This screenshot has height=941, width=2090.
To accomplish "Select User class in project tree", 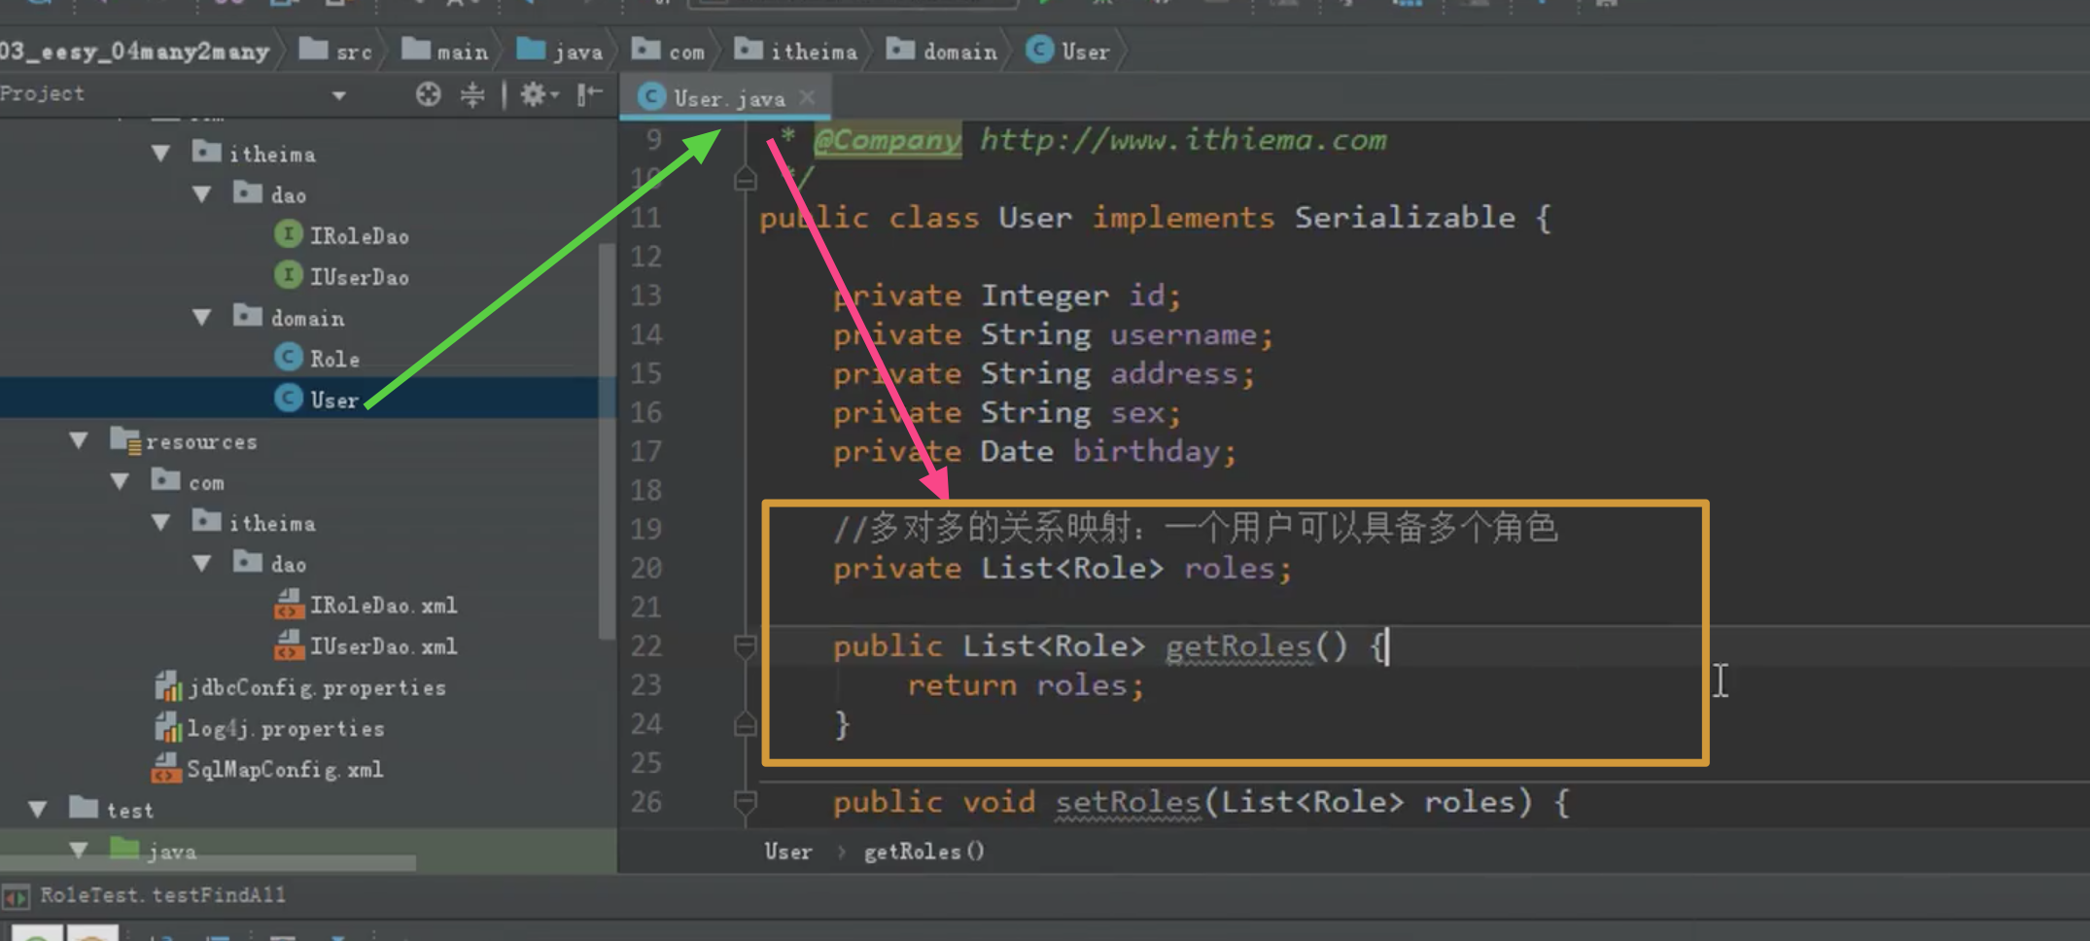I will (x=334, y=400).
